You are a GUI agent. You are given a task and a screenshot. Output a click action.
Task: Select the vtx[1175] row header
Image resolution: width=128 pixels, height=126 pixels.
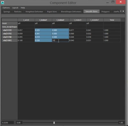[10, 33]
